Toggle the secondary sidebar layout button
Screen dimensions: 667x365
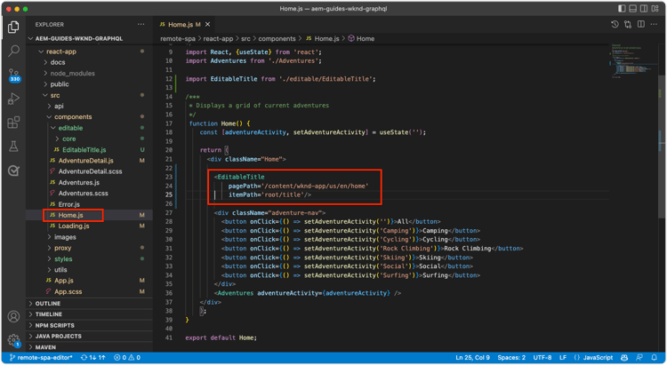[x=646, y=8]
